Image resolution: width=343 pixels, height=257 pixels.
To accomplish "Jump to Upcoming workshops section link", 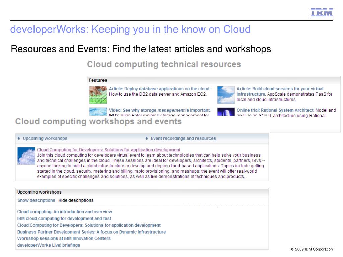I will coord(45,138).
